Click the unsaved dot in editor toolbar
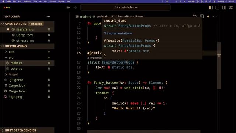Screen dimensions: 236x133 pyautogui.click(x=208, y=16)
